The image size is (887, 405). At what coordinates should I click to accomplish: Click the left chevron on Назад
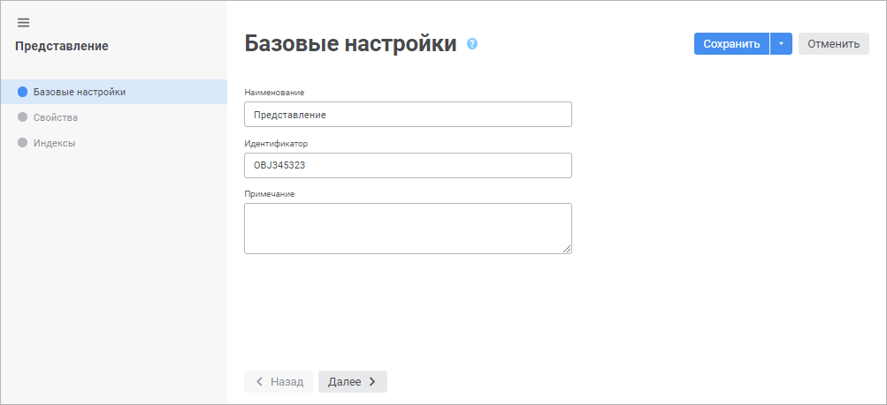click(259, 381)
